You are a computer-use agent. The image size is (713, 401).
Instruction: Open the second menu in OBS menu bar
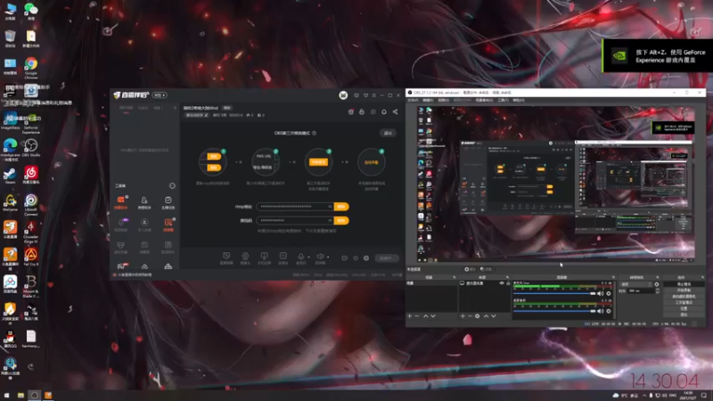click(428, 101)
